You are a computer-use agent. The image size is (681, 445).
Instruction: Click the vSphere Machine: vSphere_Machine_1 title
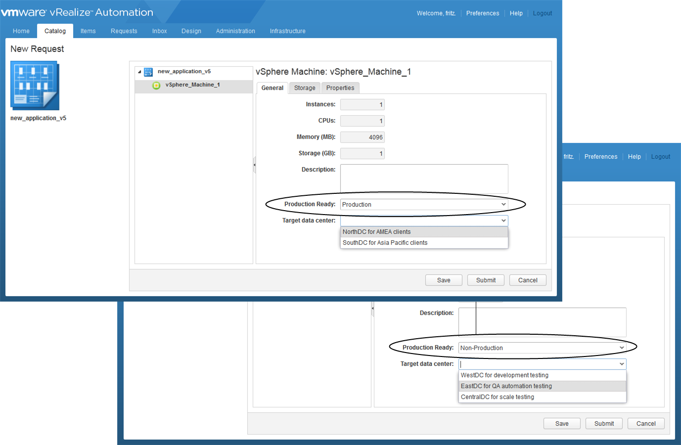coord(333,72)
